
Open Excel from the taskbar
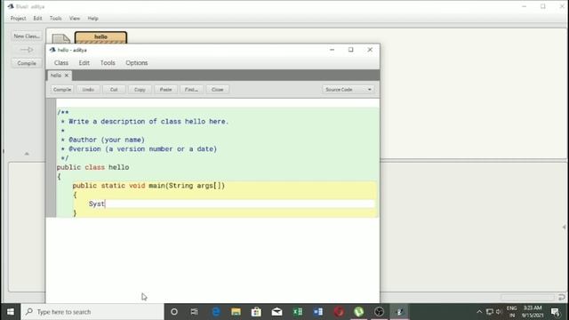(298, 312)
